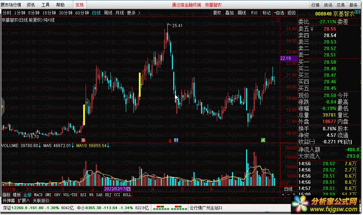
Task: Click the X10 volume scale label
Action: [x=285, y=183]
